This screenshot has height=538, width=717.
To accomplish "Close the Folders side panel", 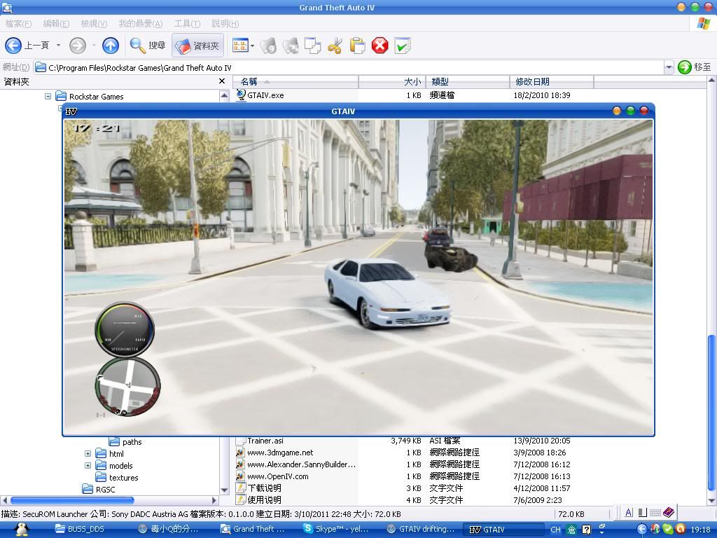I will pyautogui.click(x=222, y=81).
